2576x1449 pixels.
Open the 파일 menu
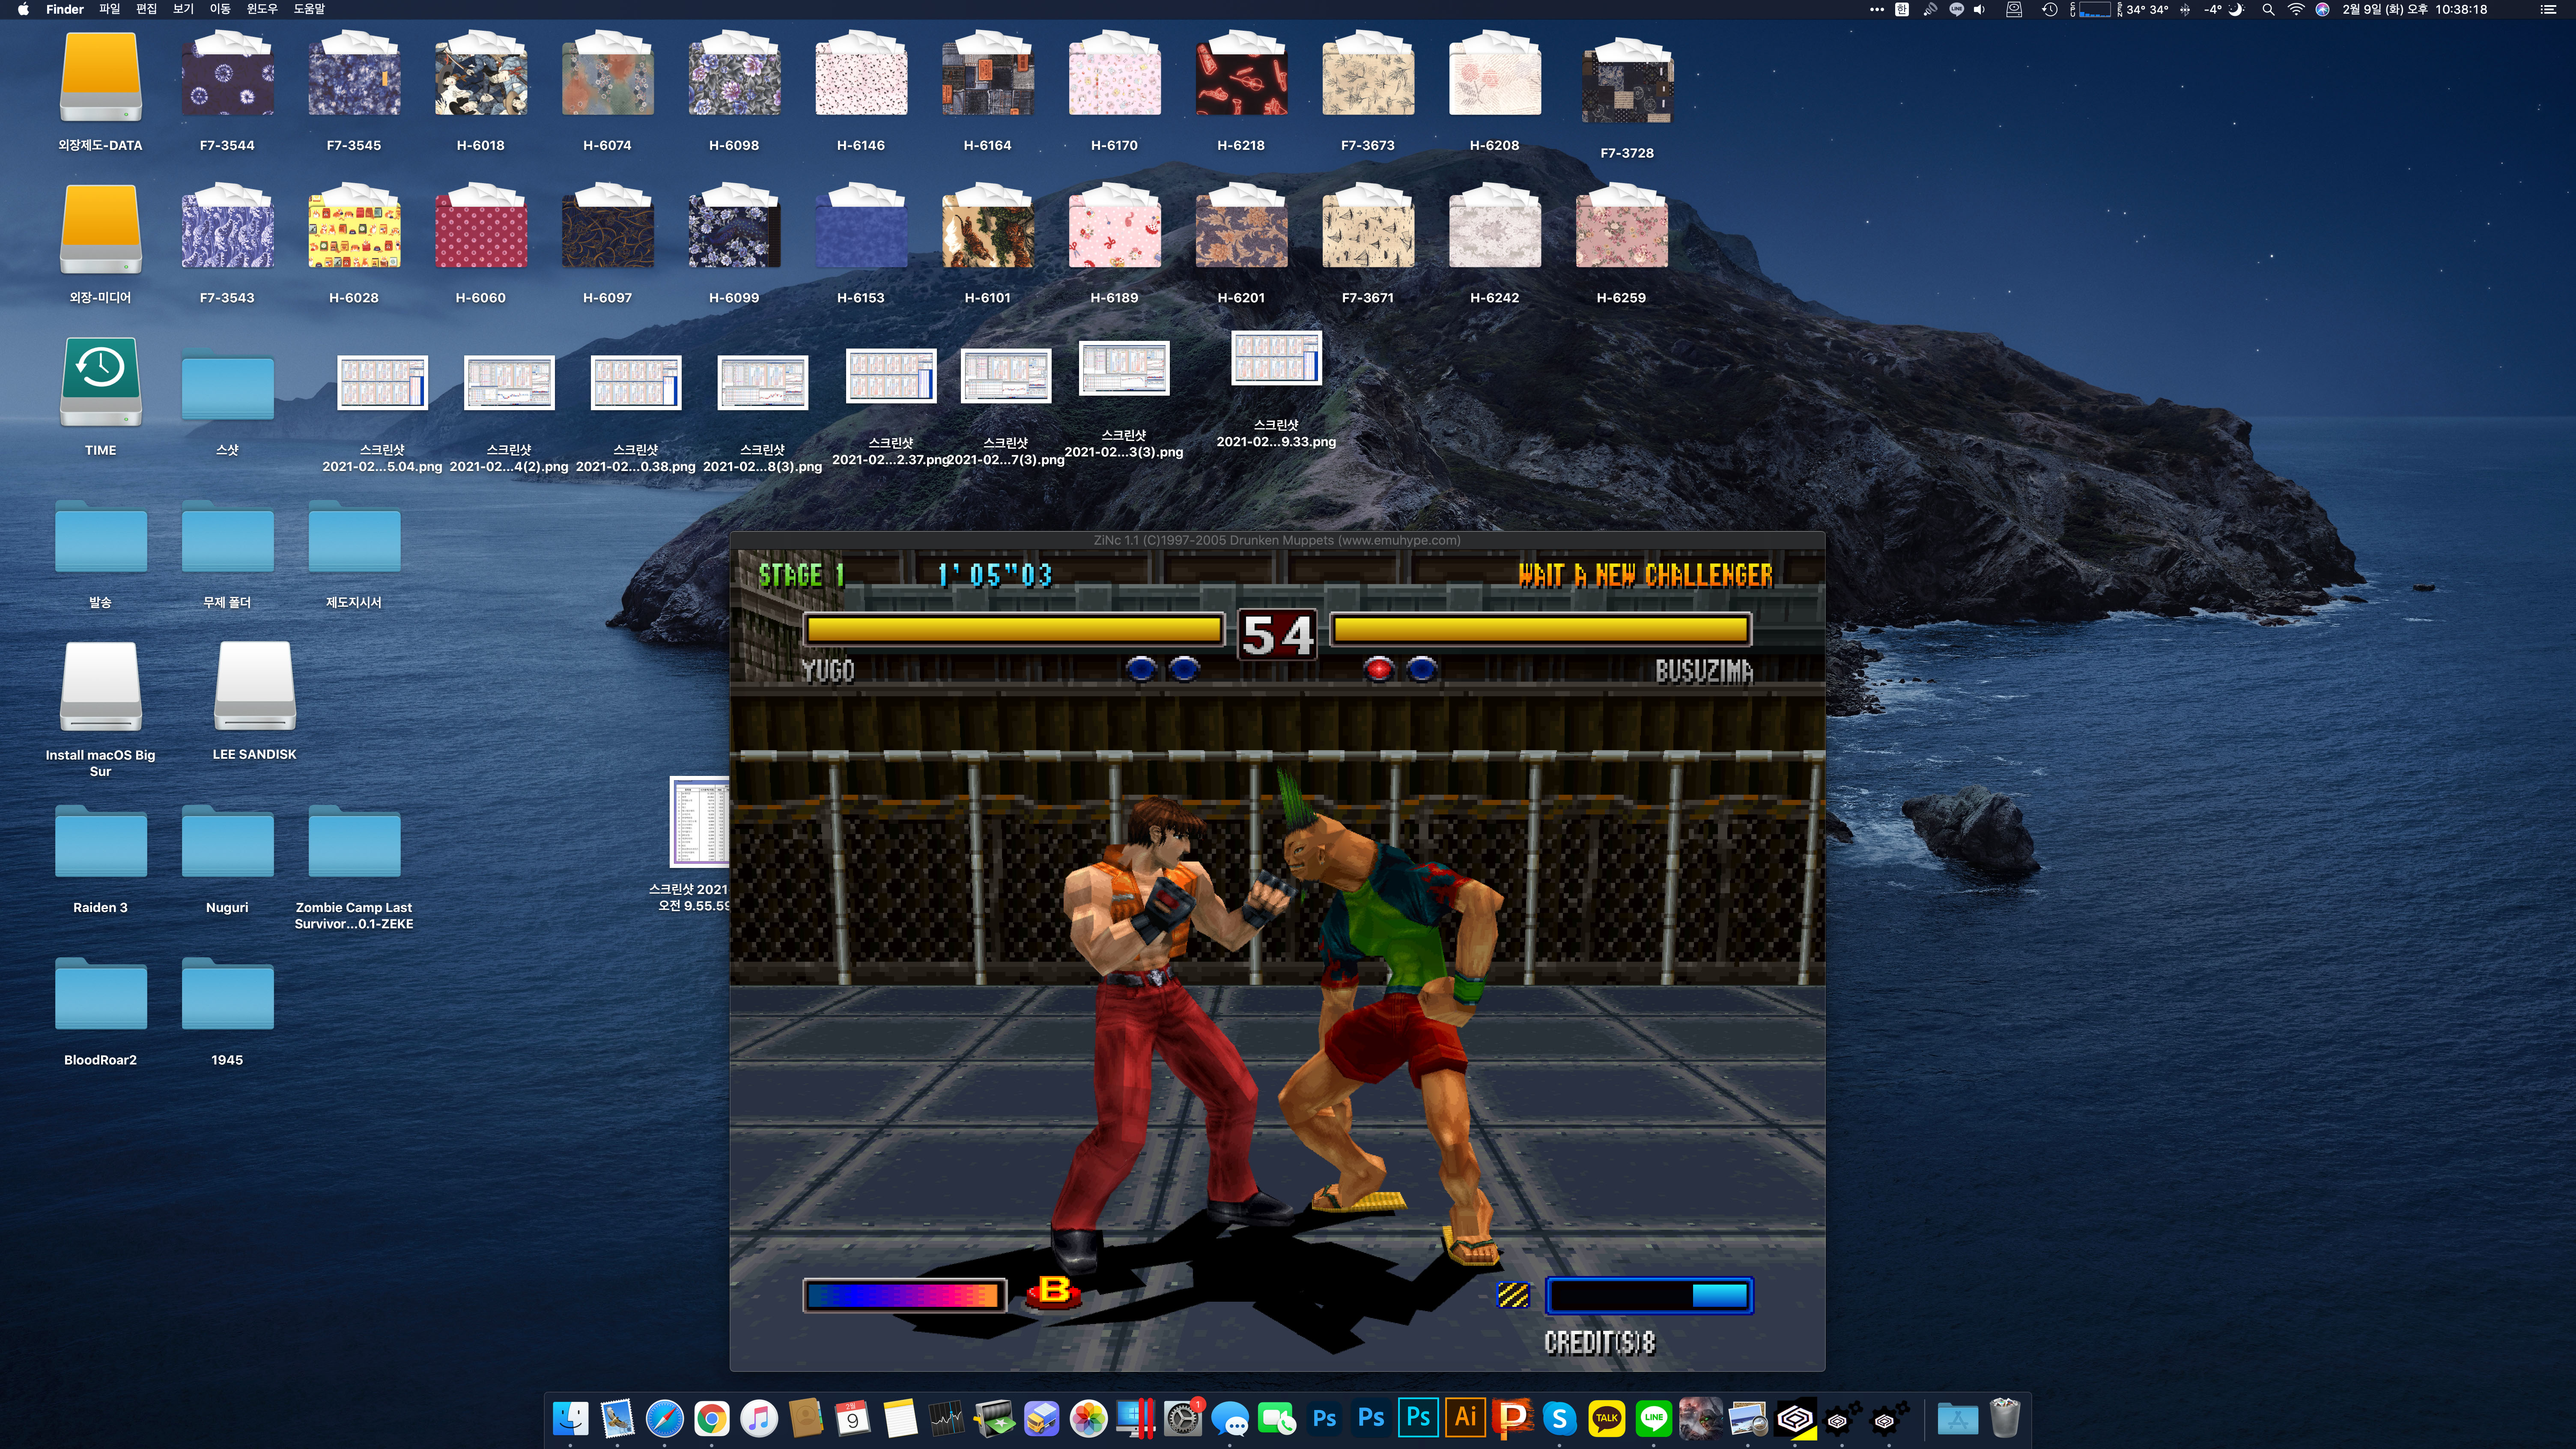109,9
